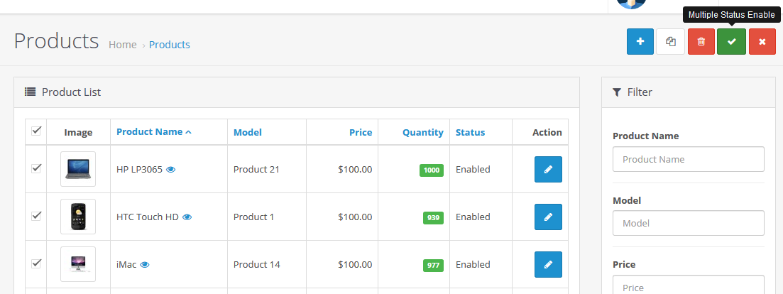Edit HP LP3065 with the pencil button
Viewport: 783px width, 294px height.
[x=548, y=169]
